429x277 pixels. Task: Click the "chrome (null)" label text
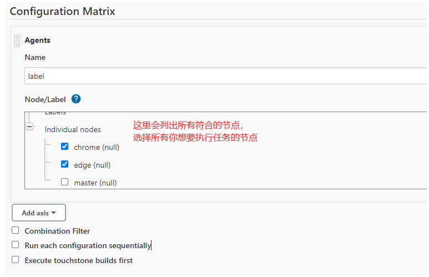(x=97, y=147)
